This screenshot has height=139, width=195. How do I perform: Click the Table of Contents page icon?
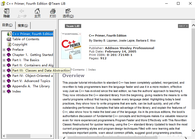tap(9, 39)
